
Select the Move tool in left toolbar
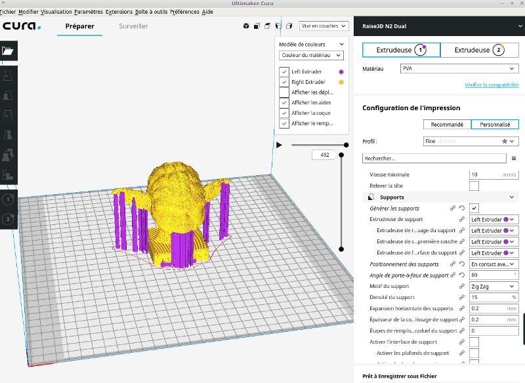tap(8, 76)
